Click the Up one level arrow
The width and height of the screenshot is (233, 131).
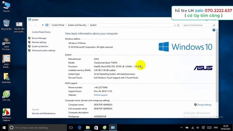(43, 25)
